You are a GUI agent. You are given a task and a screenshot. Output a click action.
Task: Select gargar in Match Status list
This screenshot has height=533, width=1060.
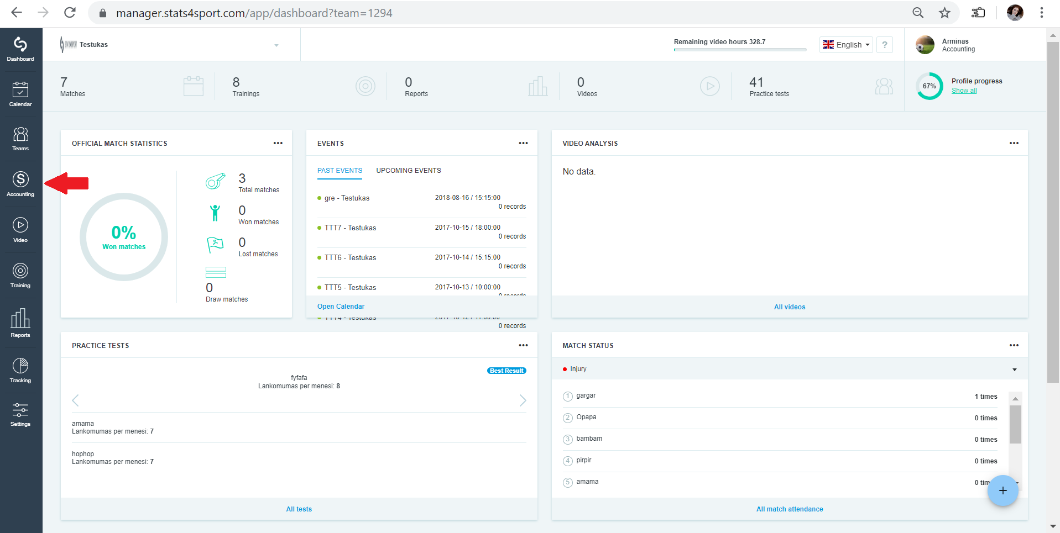point(586,395)
